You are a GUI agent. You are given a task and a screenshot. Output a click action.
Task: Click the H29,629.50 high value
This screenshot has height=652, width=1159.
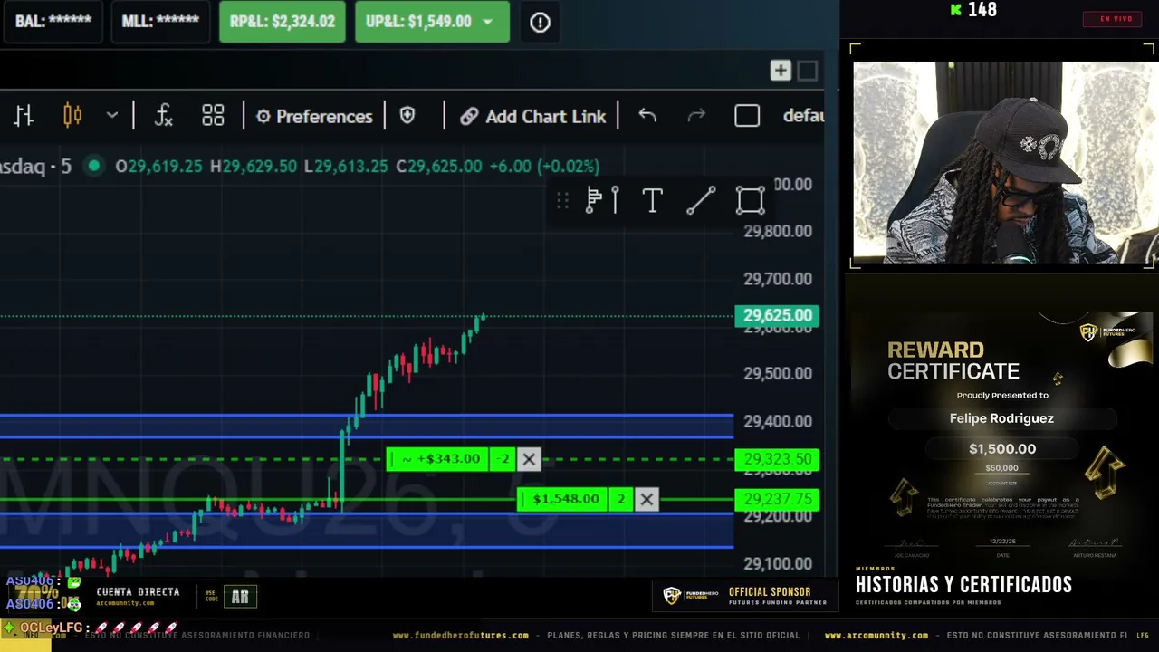click(x=253, y=166)
